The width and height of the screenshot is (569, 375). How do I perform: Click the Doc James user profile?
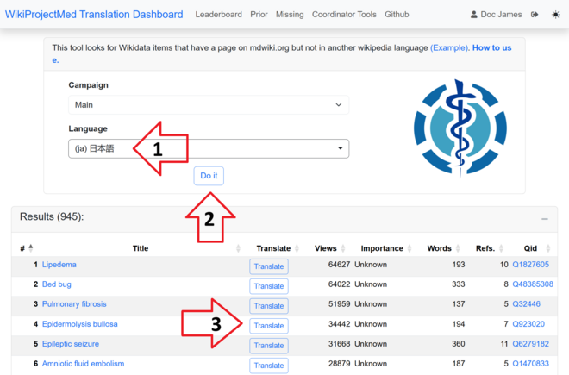pos(496,15)
